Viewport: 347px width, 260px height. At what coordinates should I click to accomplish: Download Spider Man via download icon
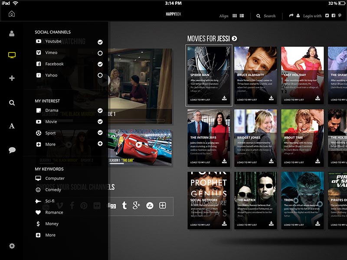coord(224,98)
